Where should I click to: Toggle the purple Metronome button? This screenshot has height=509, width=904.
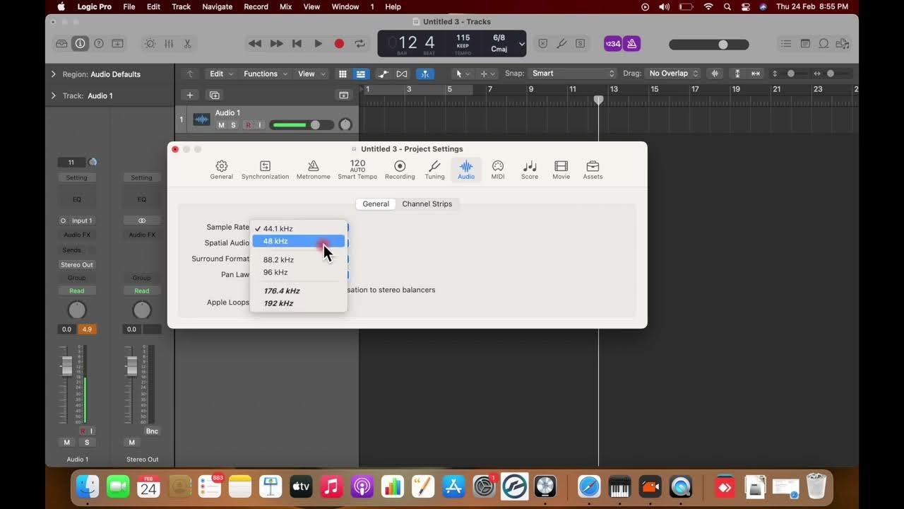(x=631, y=44)
